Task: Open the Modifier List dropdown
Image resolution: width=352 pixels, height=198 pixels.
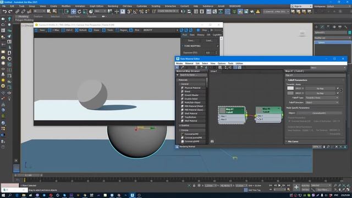Action: pos(332,38)
